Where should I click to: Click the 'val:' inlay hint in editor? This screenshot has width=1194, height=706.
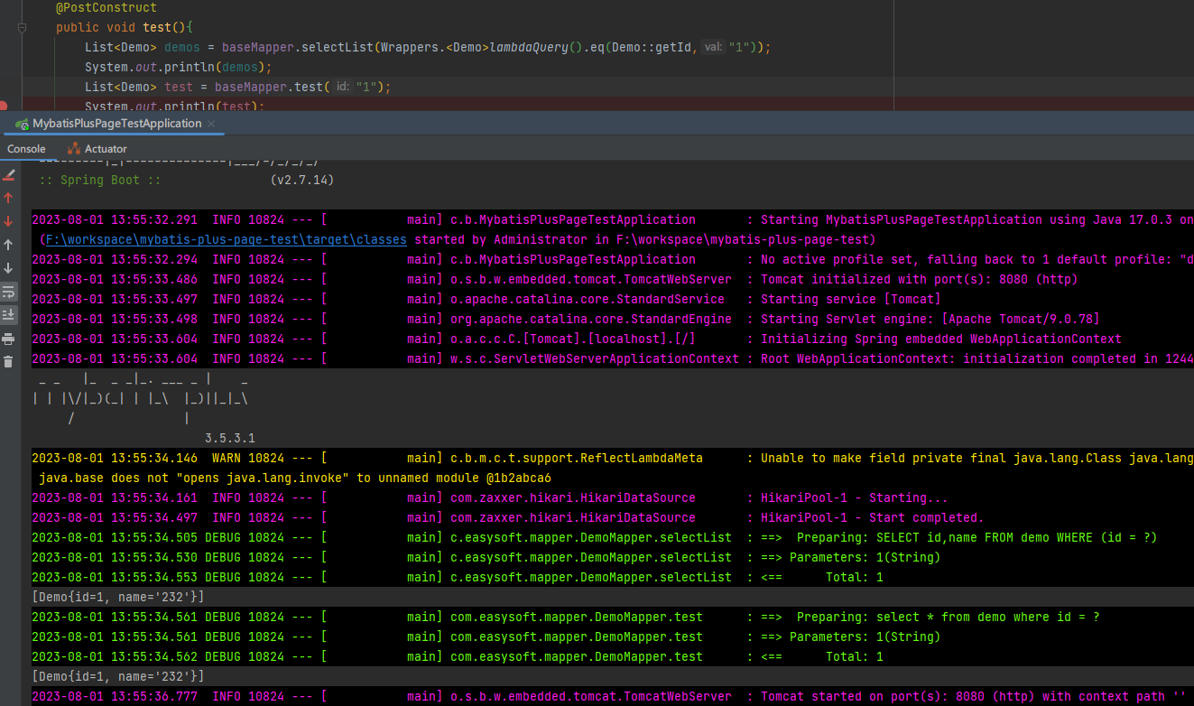(x=713, y=47)
